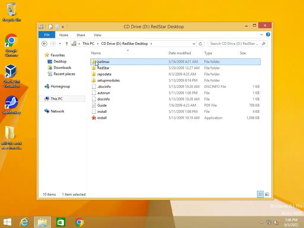The image size is (304, 228).
Task: Switch to Large icons view button
Action: pyautogui.click(x=267, y=194)
